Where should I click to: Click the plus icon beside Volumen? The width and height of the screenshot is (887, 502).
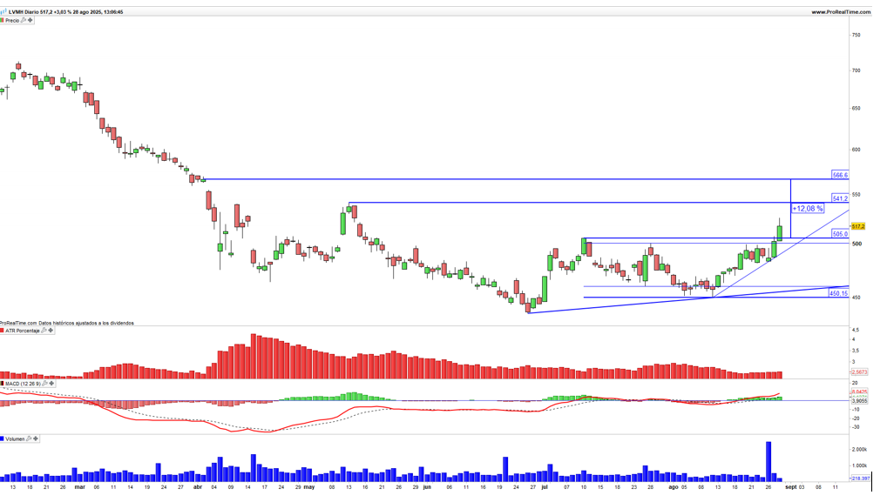tap(36, 438)
